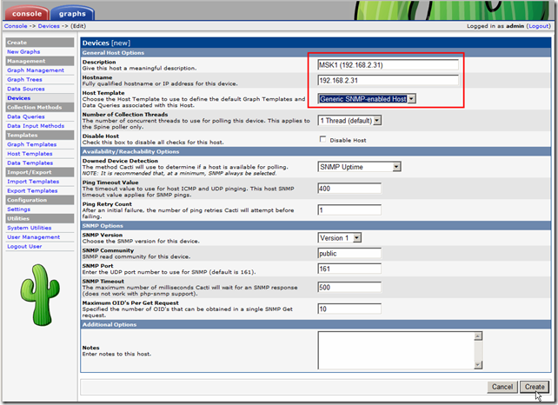558x405 pixels.
Task: Switch to the graphs tab
Action: click(x=72, y=13)
